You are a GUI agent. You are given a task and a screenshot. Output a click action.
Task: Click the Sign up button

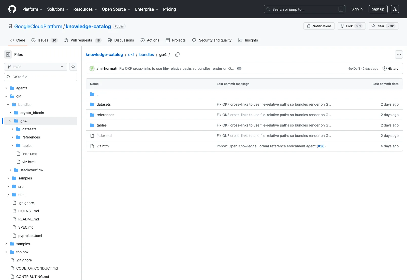tap(378, 9)
